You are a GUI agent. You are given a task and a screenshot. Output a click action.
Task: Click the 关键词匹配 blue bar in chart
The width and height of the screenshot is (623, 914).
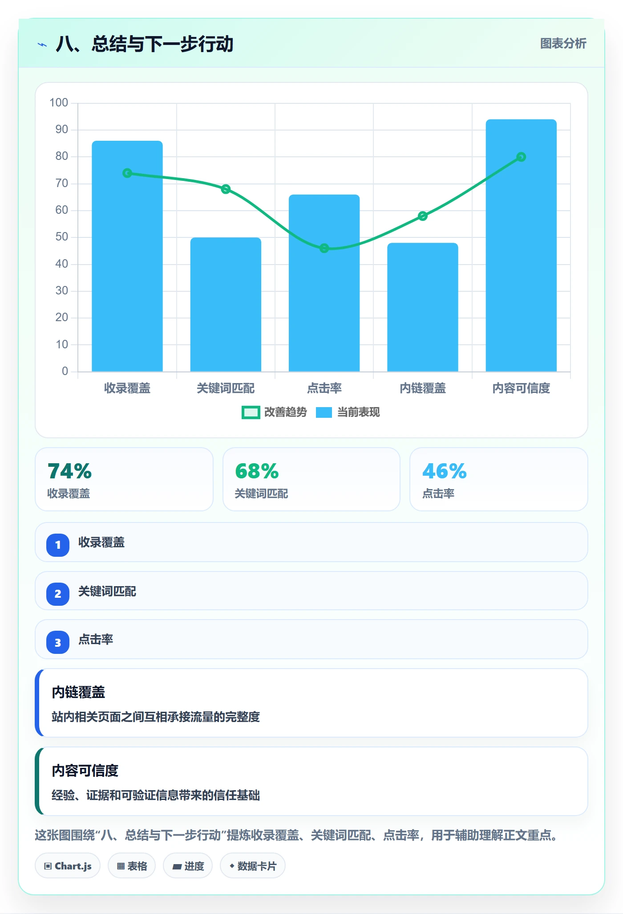tap(226, 304)
